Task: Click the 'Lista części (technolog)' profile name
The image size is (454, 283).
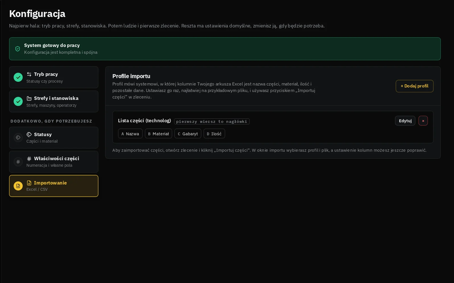Action: pos(144,121)
